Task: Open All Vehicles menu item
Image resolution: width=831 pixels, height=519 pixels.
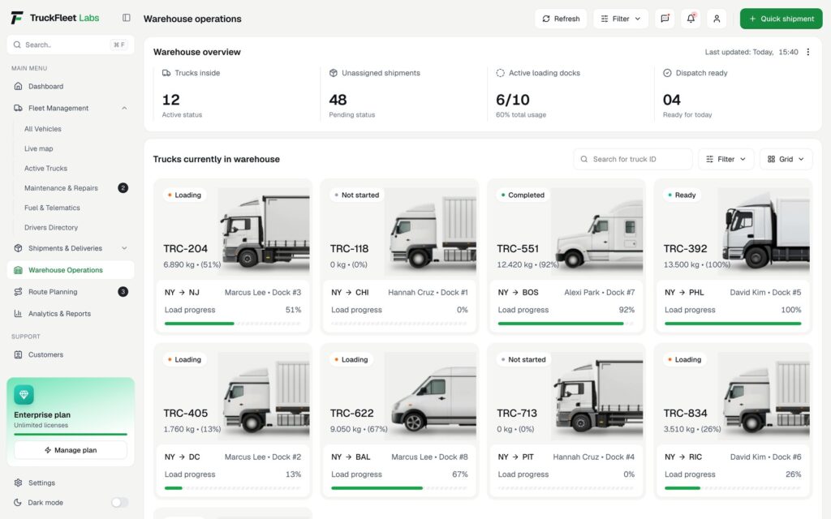Action: (43, 129)
